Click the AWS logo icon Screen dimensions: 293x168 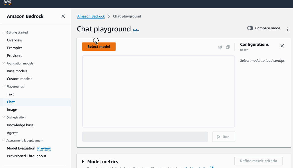pos(7,3)
